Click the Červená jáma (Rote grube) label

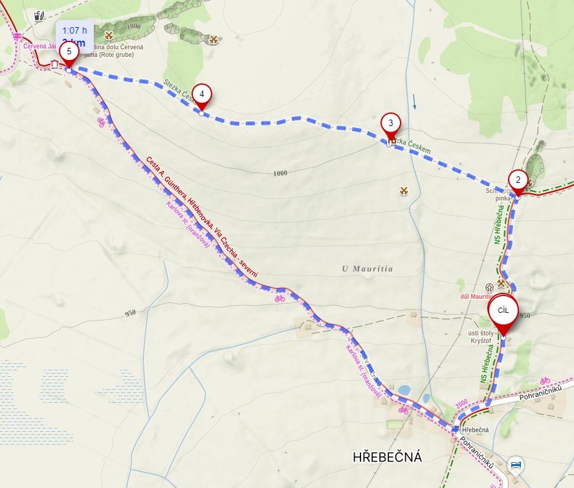tap(114, 51)
